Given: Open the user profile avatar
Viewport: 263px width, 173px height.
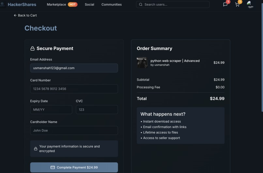Looking at the screenshot, I should tap(250, 4).
